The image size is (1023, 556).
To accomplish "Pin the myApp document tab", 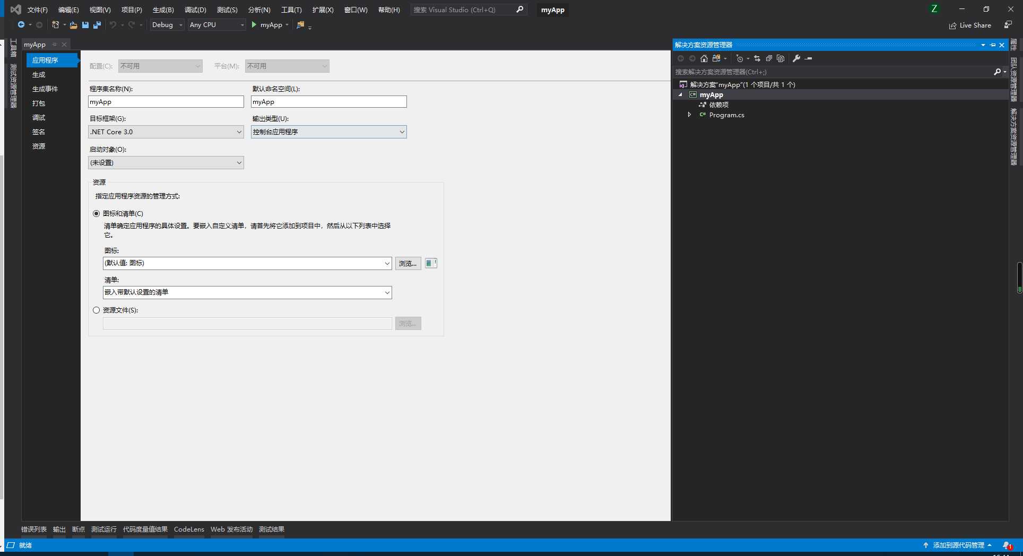I will [x=54, y=45].
